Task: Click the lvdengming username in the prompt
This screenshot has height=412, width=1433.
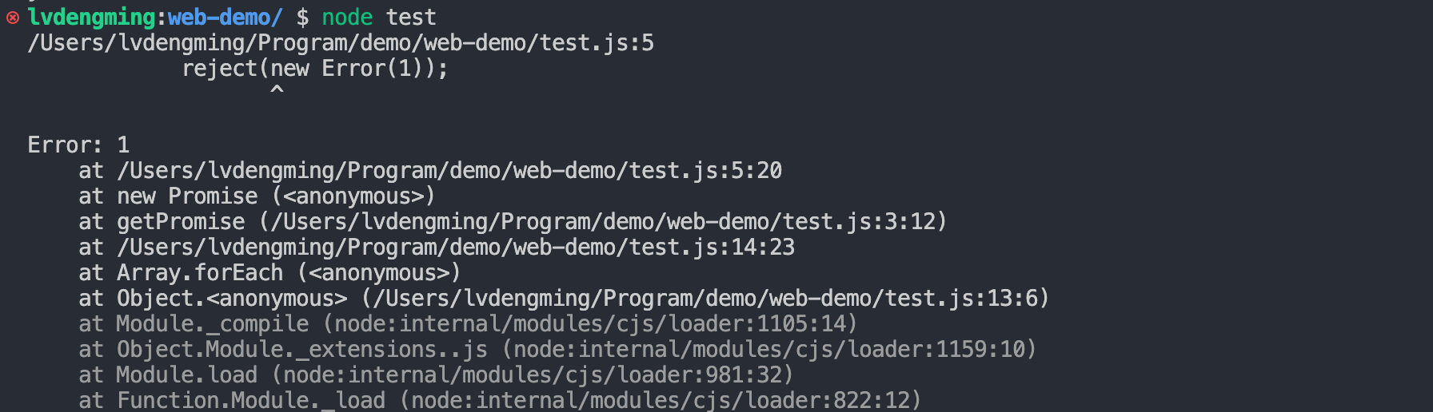Action: [91, 18]
